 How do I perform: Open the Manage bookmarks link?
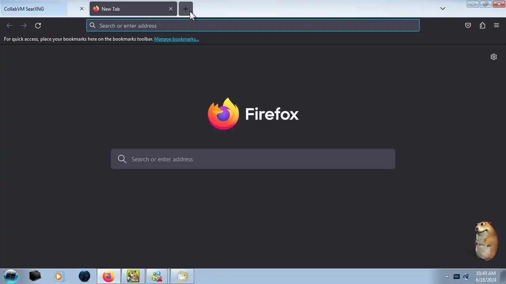[176, 39]
